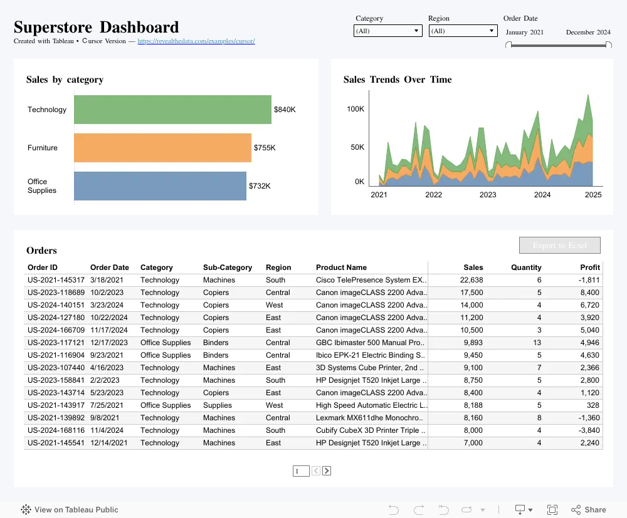Open the Download options icon

coord(524,510)
